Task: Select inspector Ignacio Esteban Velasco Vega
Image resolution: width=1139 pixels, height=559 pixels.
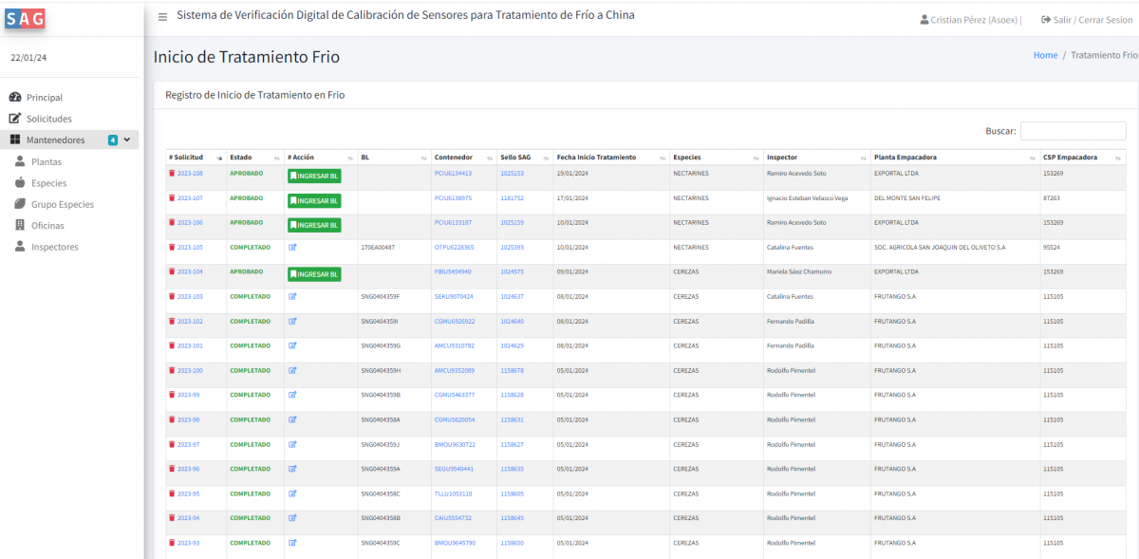Action: (807, 198)
